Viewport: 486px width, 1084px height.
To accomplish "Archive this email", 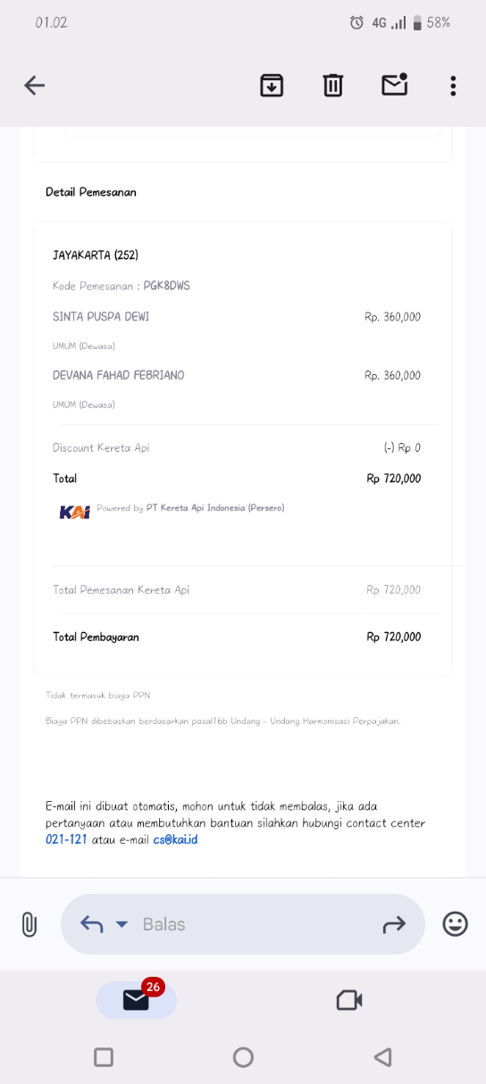I will point(272,86).
